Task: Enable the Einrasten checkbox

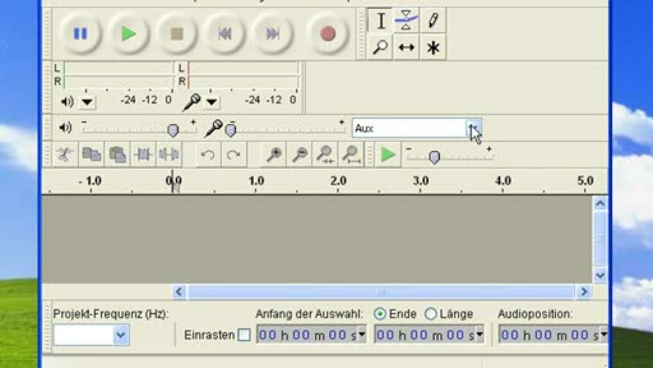Action: 244,335
